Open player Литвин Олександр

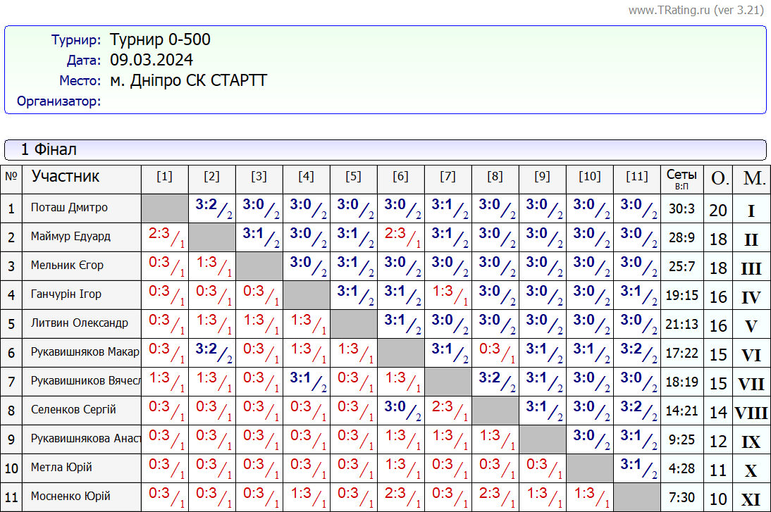point(79,323)
